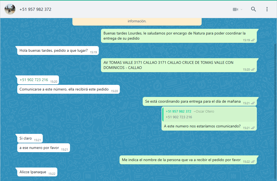Click the 'Comunicarse a este número' message
Screen dimensions: 277x181
[x=64, y=89]
